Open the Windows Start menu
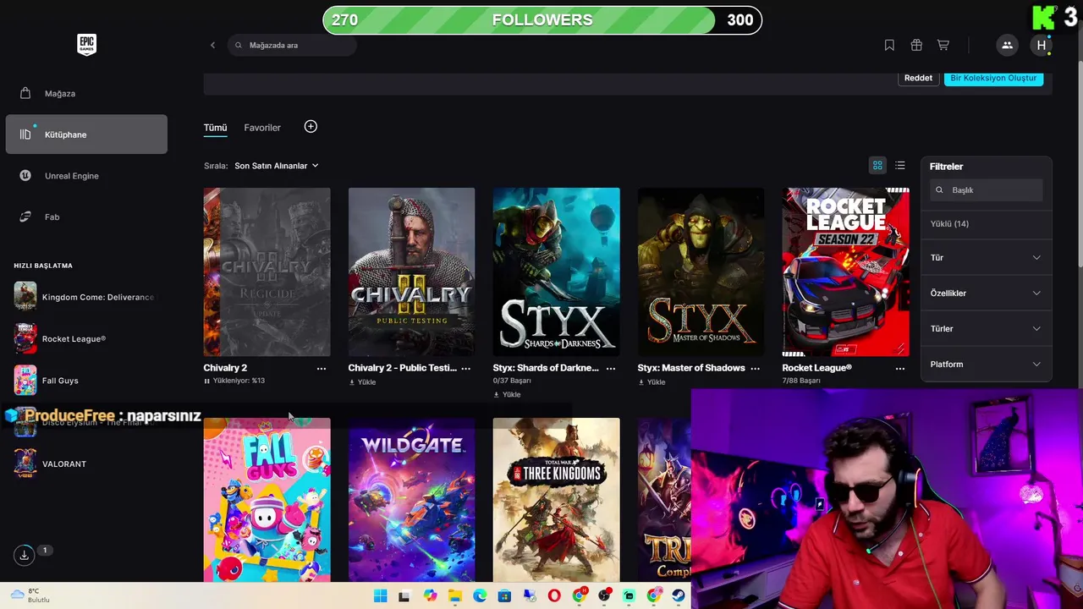1083x609 pixels. [380, 595]
